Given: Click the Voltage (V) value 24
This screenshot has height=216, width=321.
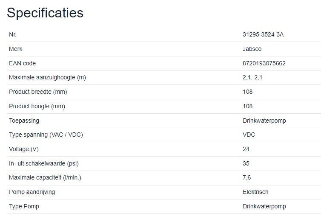Looking at the screenshot, I should [246, 149].
